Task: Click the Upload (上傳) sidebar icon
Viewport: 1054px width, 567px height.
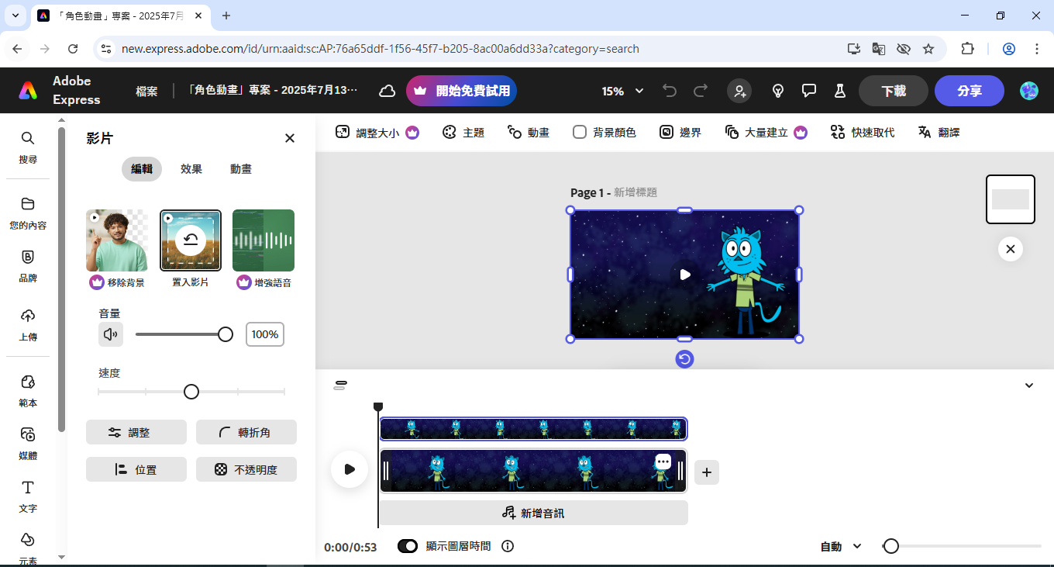Action: pos(28,323)
